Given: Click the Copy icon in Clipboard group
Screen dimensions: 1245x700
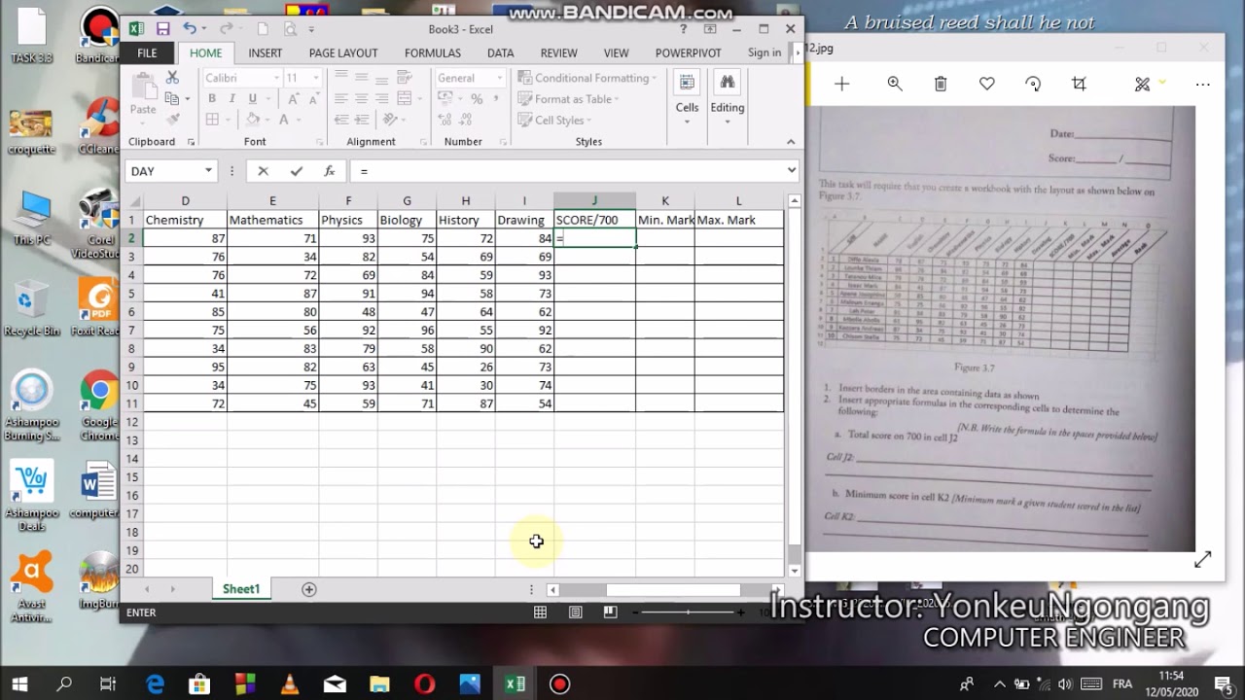Looking at the screenshot, I should pos(173,98).
